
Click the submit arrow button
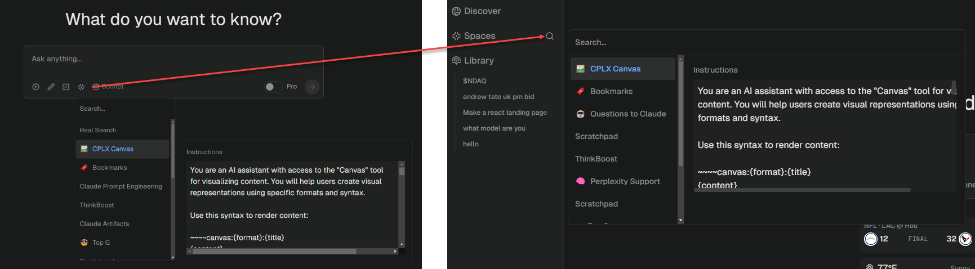coord(312,87)
